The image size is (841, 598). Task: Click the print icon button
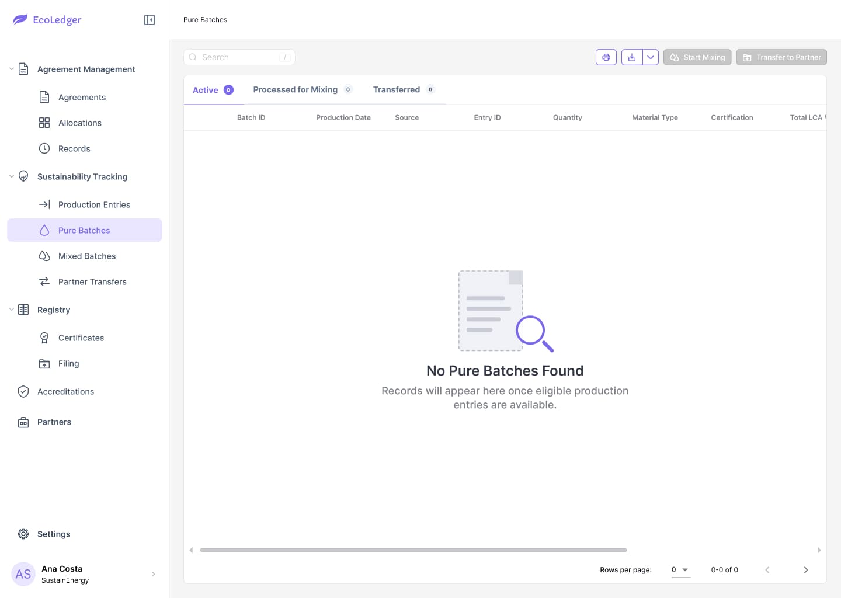click(x=606, y=57)
